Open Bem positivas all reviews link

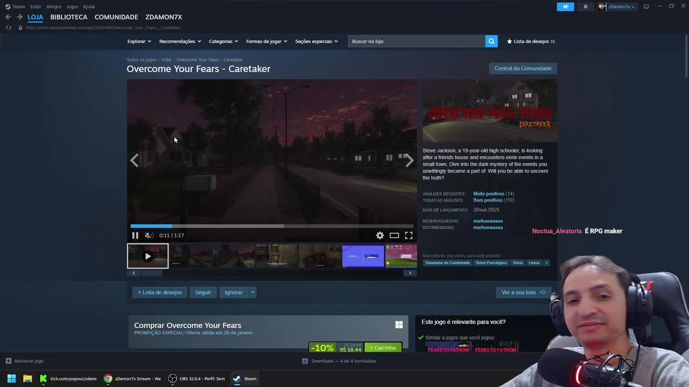coord(488,200)
